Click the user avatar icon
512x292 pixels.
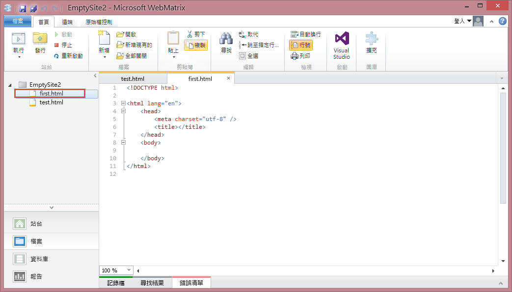(478, 21)
